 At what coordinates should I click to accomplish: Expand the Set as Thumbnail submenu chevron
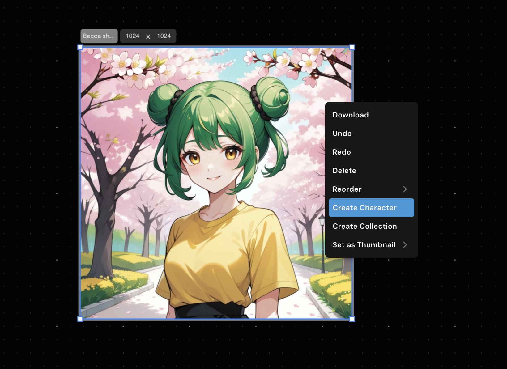(x=405, y=244)
